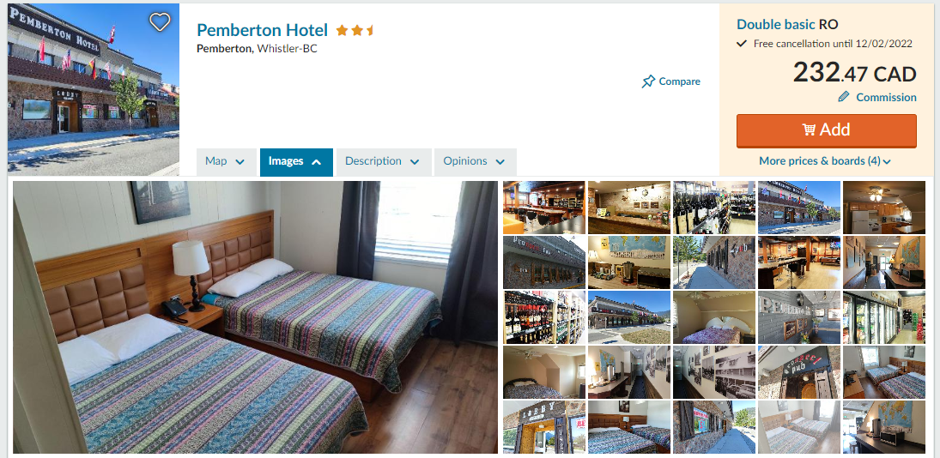
Task: Select the first bar interior thumbnail
Action: click(543, 208)
